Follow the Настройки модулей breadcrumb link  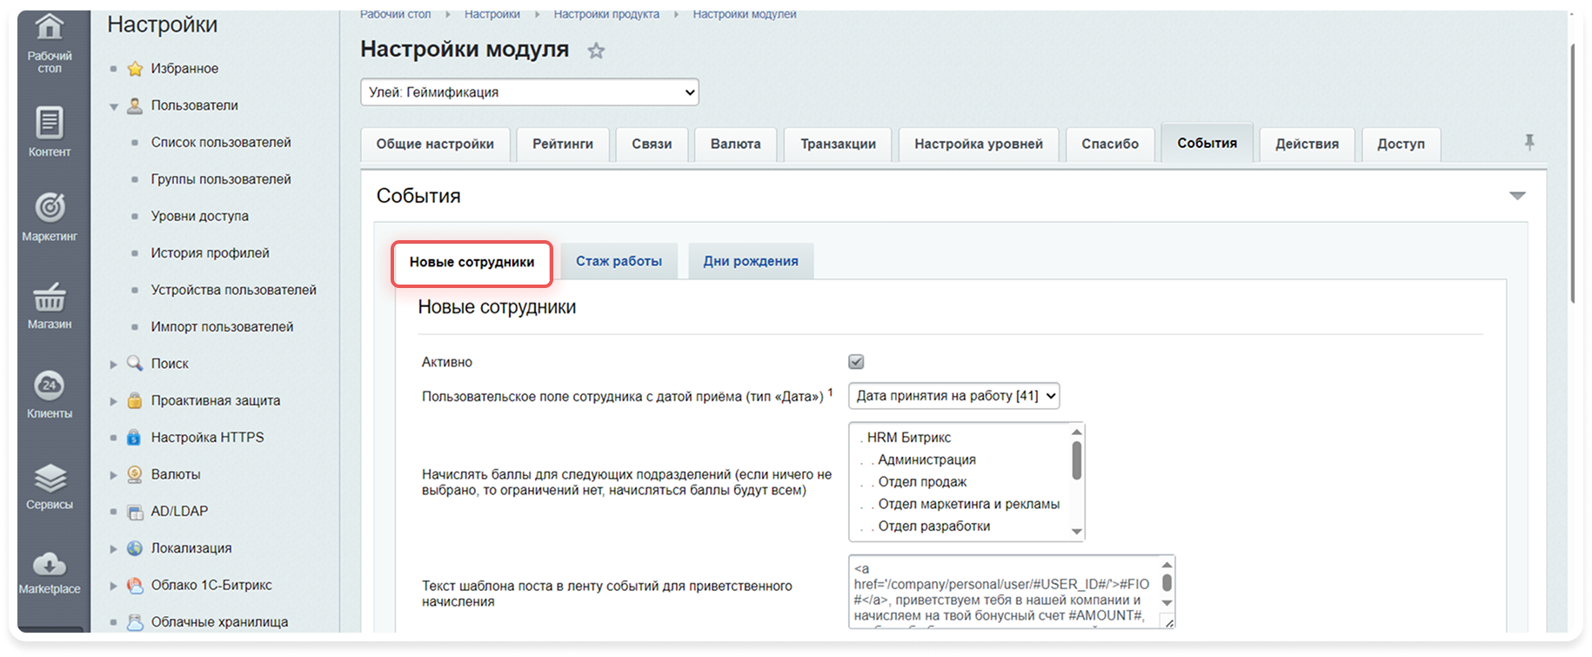745,14
